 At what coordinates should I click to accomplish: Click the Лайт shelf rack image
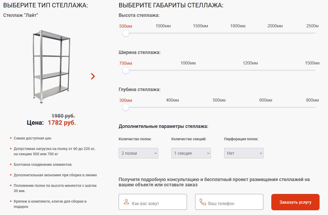(51, 65)
